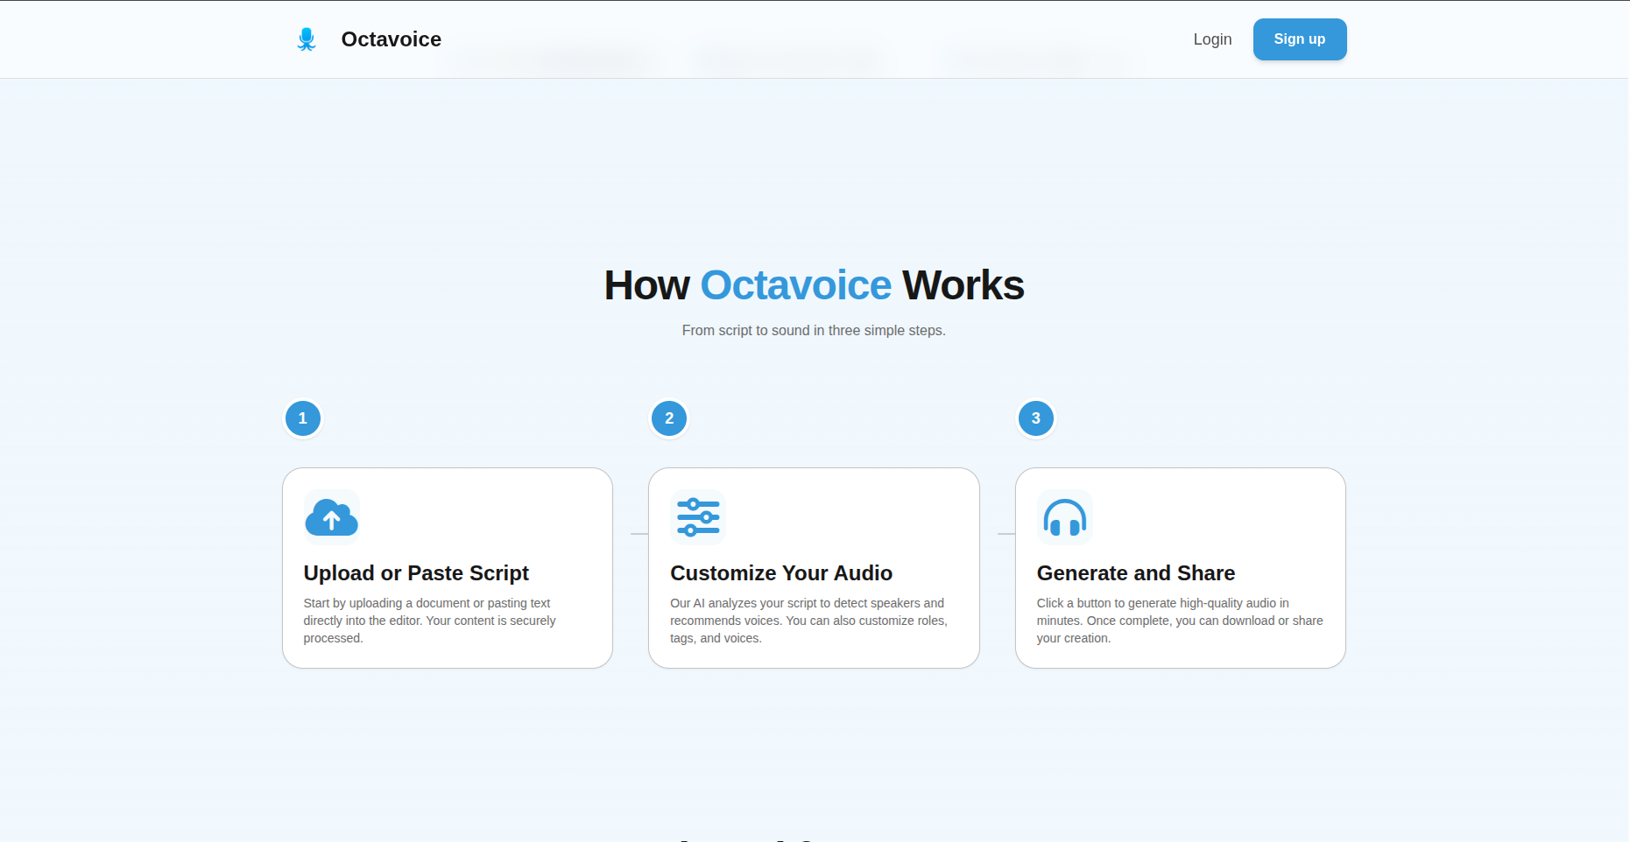Click the Generate and Share card title
The height and width of the screenshot is (842, 1630).
(1135, 573)
